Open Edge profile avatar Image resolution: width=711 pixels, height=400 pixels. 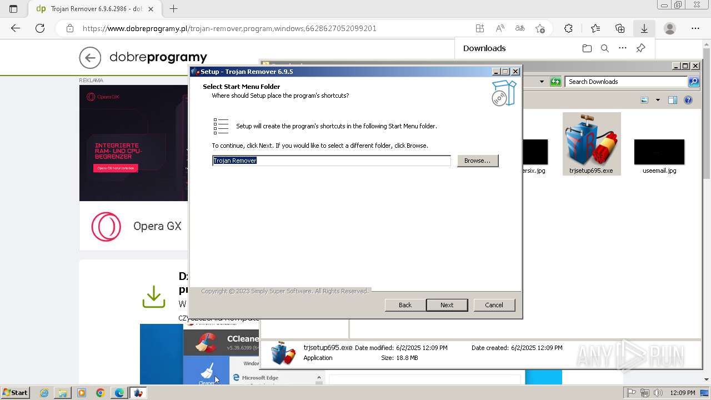(x=670, y=28)
